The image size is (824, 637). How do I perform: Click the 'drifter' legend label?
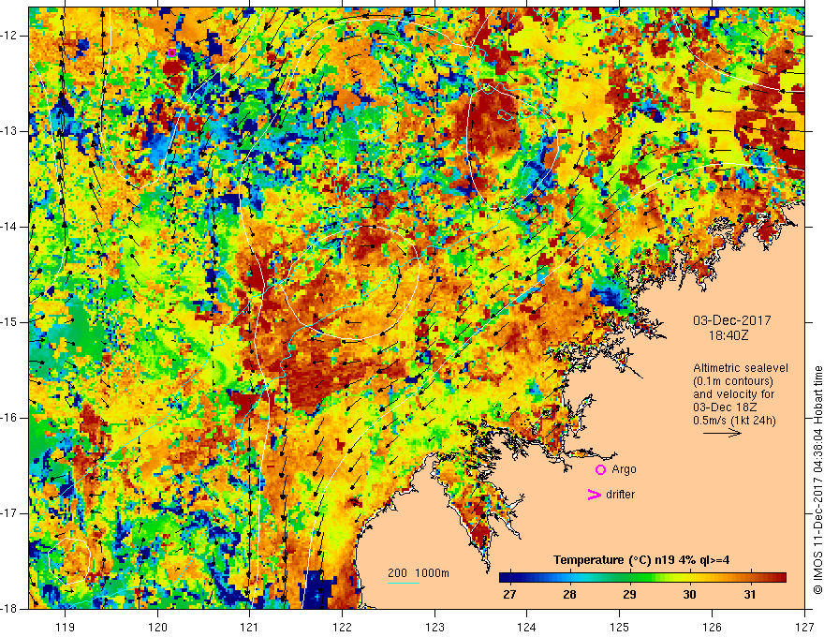coord(620,495)
